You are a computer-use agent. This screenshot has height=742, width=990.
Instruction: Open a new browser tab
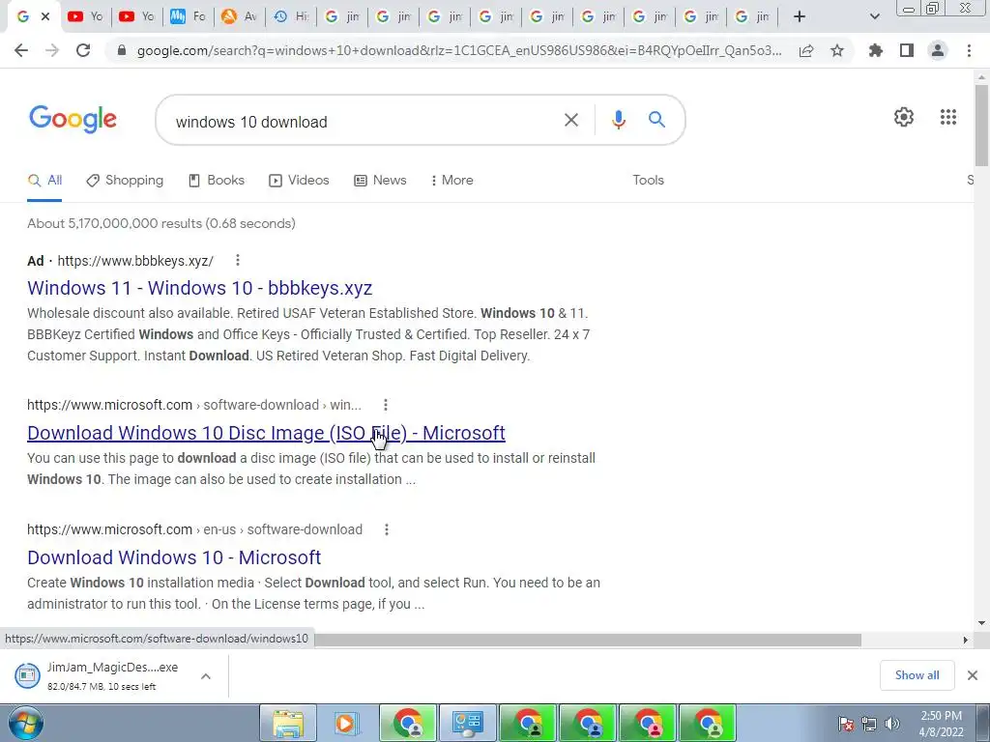coord(800,16)
